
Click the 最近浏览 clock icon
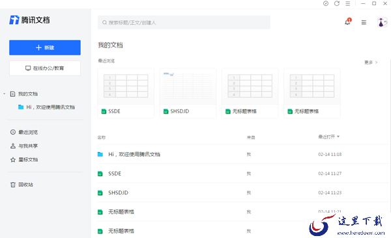pos(13,132)
